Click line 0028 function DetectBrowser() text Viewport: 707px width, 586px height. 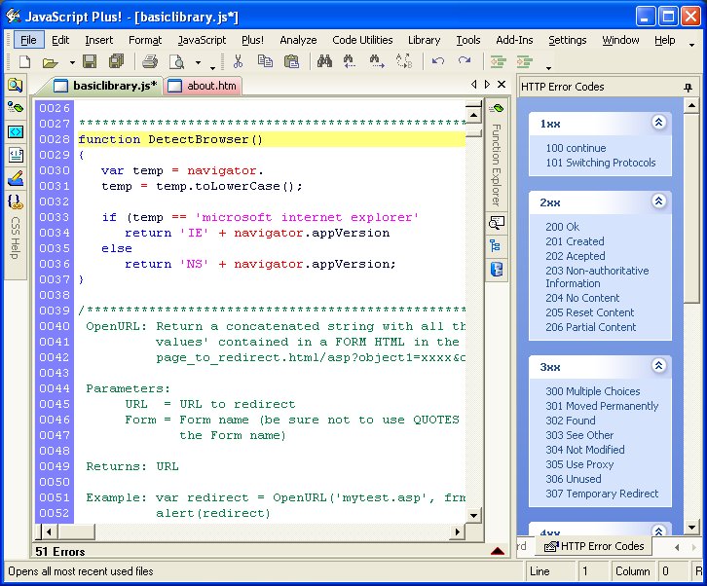point(170,139)
